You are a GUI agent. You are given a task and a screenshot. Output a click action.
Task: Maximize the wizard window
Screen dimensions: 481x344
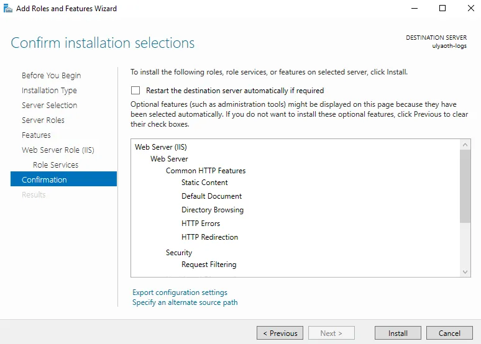pyautogui.click(x=442, y=9)
